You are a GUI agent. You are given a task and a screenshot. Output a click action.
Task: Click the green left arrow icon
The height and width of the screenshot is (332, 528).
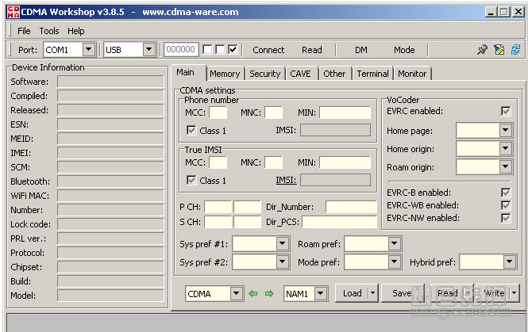(x=253, y=294)
